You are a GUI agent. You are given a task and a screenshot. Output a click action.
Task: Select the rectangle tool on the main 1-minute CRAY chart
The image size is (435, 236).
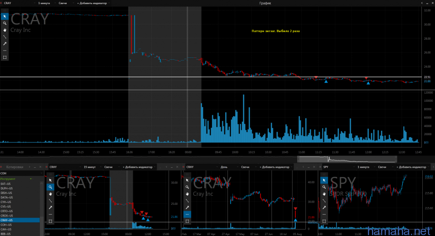[5, 57]
